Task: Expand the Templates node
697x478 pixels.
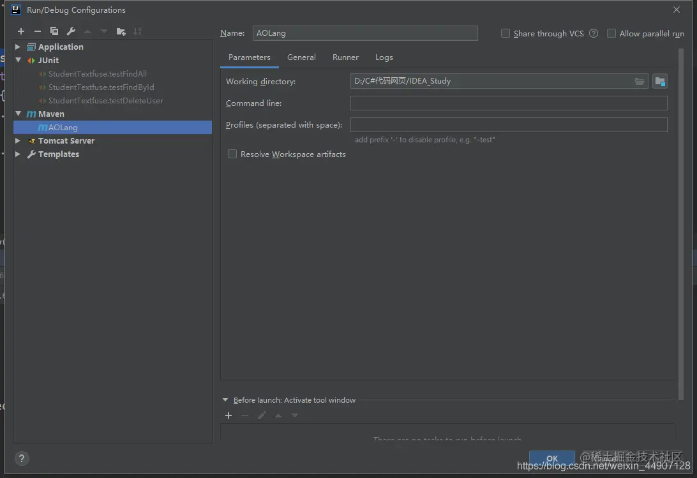Action: click(x=18, y=154)
